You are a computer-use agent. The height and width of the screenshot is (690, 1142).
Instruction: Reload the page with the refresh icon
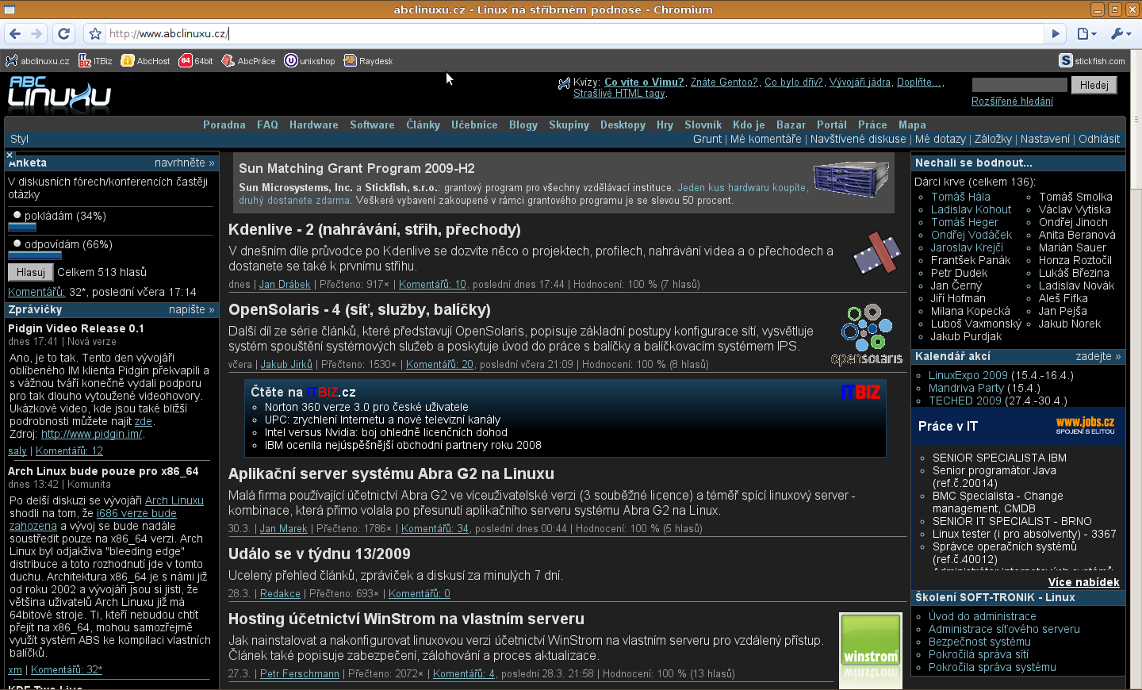(x=64, y=33)
